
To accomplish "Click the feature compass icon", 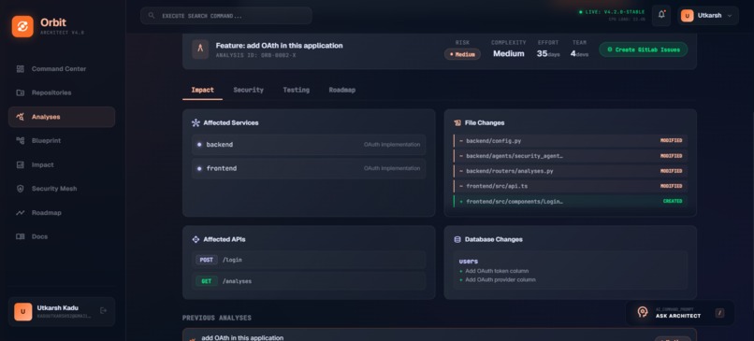I will 200,49.
